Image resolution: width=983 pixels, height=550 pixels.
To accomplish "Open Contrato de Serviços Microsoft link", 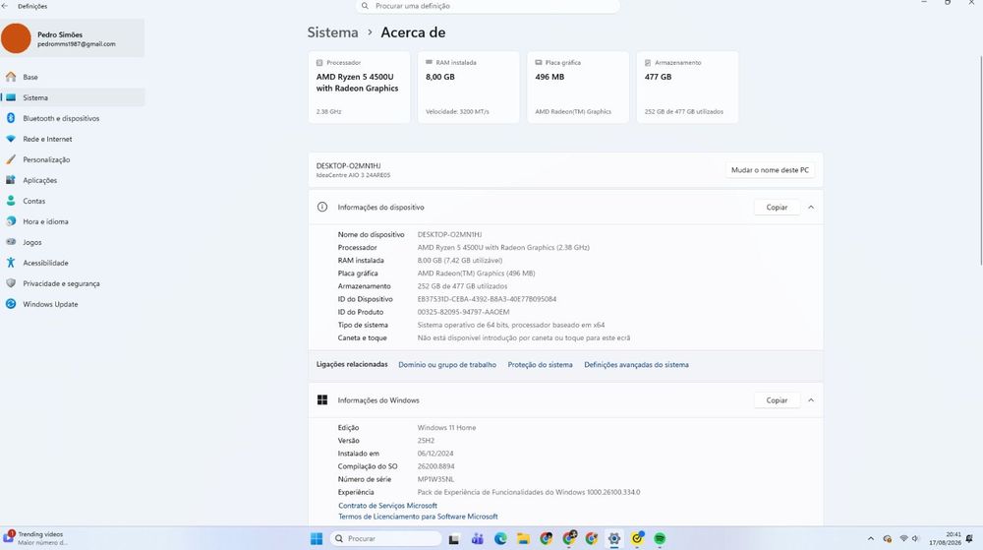I will click(387, 506).
